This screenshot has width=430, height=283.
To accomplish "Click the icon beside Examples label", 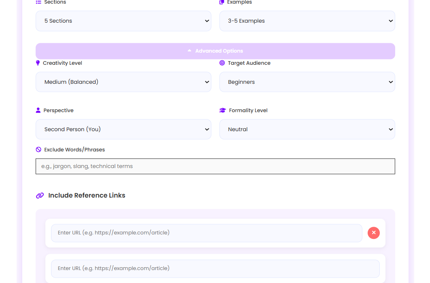I will (222, 2).
